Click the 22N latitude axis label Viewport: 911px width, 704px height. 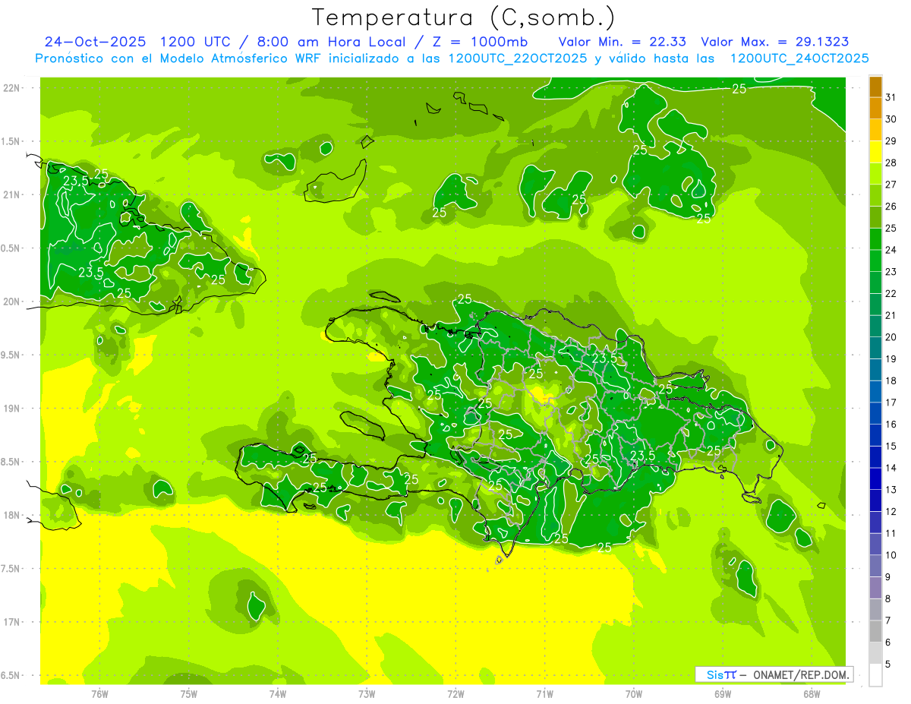pos(12,88)
